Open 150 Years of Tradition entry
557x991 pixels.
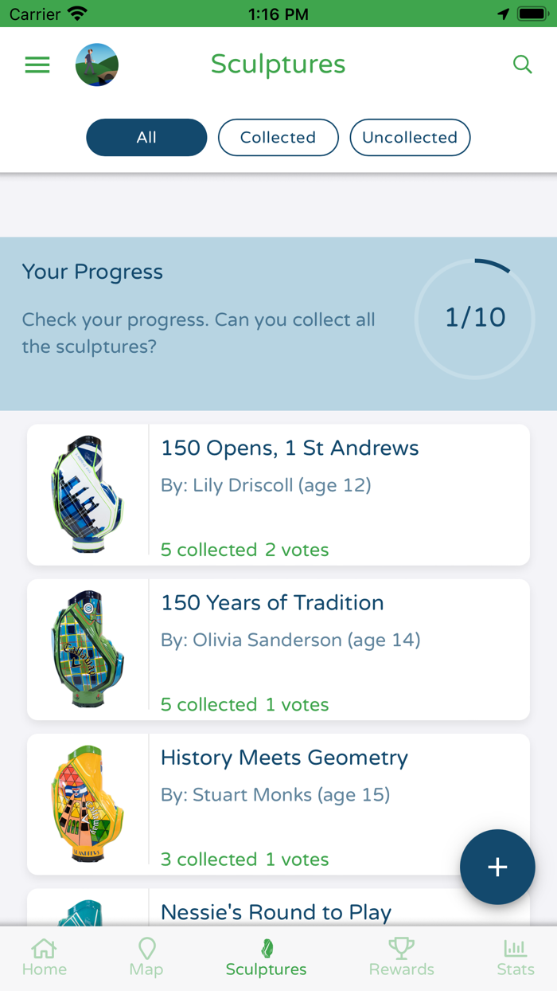click(272, 603)
